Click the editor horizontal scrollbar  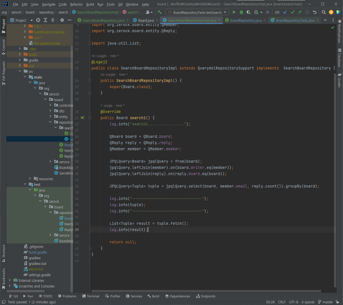pyautogui.click(x=206, y=291)
